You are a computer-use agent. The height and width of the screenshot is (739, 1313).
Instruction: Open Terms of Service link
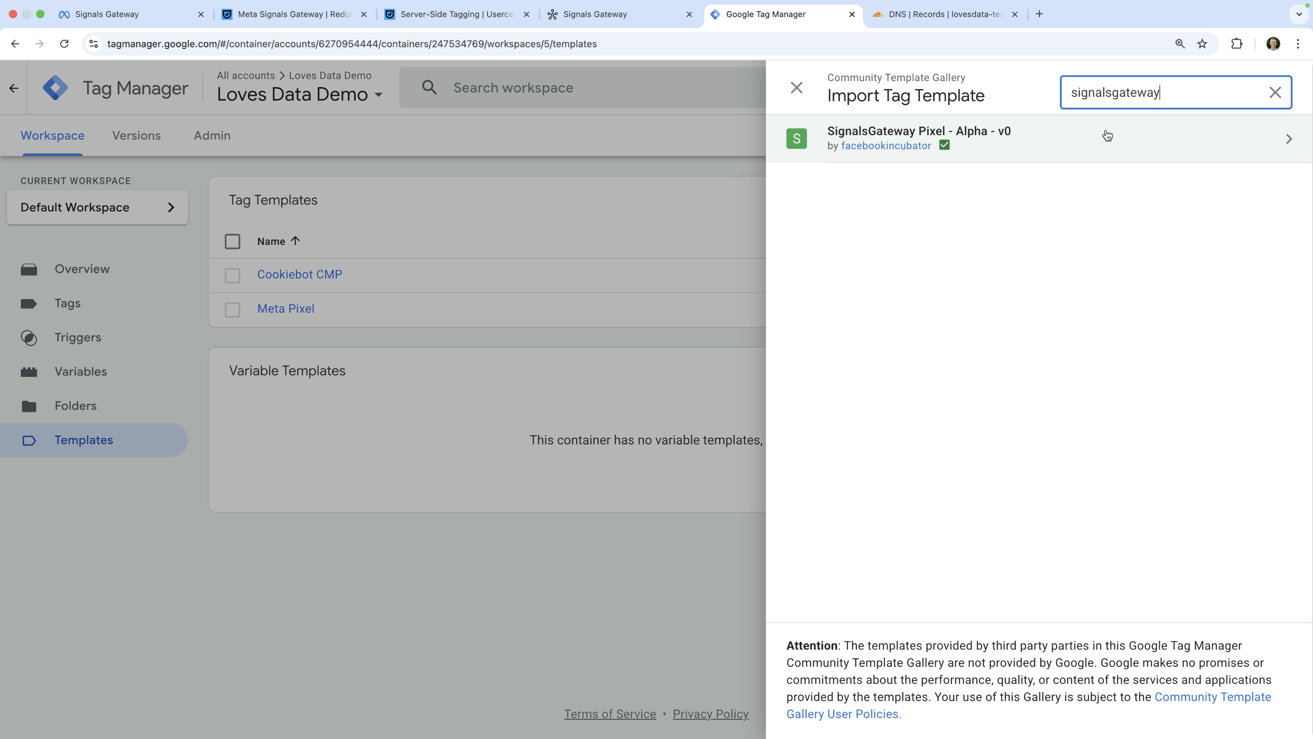click(x=610, y=714)
